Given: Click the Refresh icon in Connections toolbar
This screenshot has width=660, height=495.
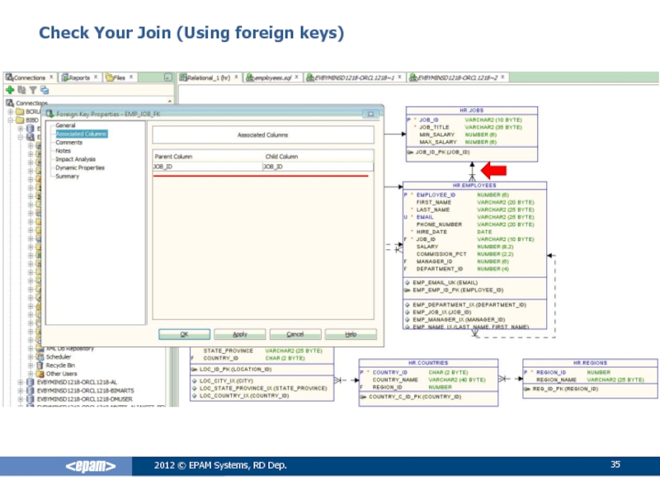Looking at the screenshot, I should coord(22,90).
